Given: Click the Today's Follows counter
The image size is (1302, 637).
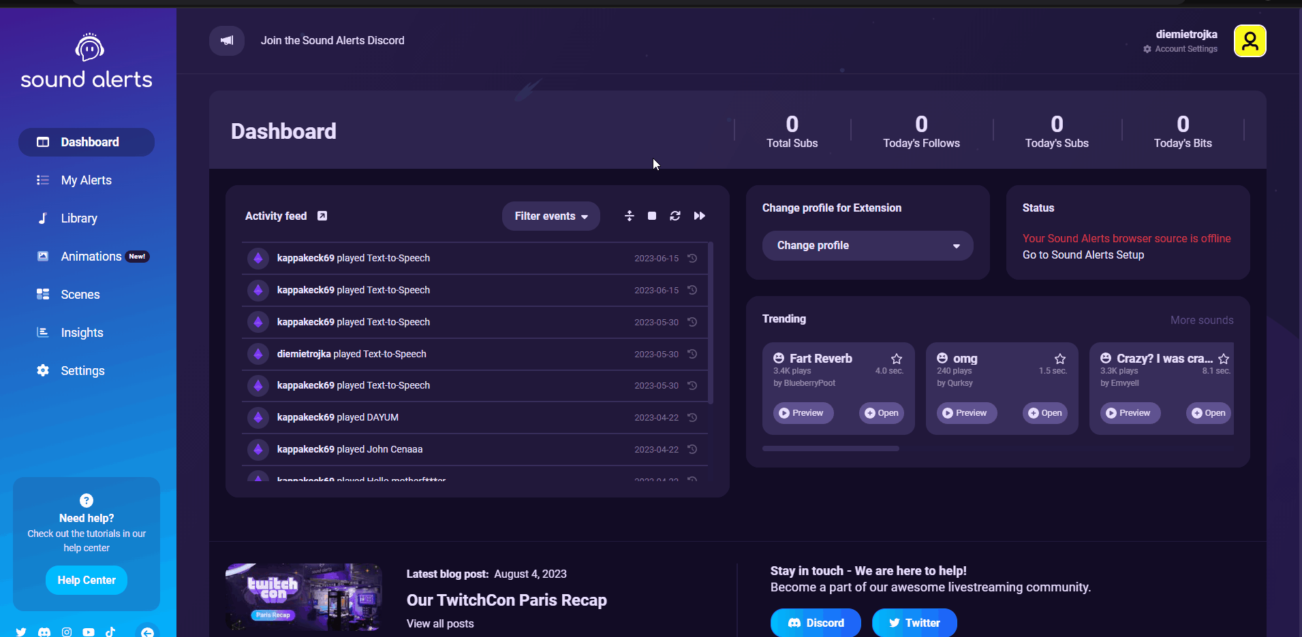Looking at the screenshot, I should coord(921,131).
